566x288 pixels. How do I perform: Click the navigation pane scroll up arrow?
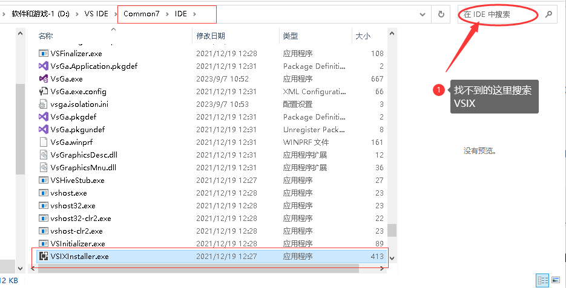pos(20,33)
